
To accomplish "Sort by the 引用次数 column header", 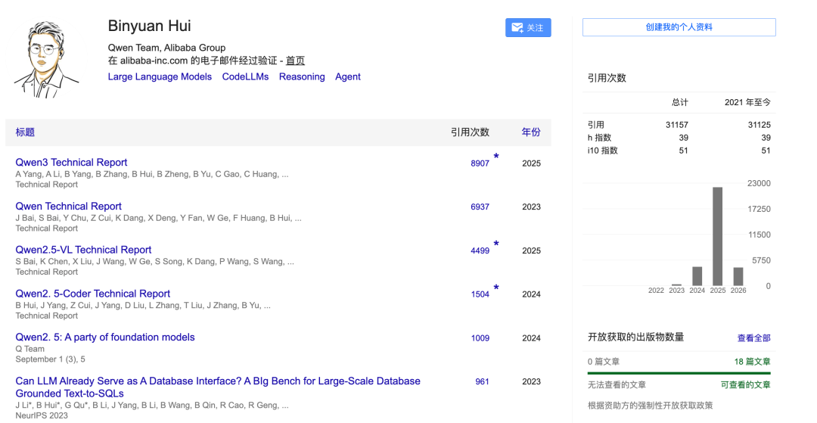I will click(470, 132).
